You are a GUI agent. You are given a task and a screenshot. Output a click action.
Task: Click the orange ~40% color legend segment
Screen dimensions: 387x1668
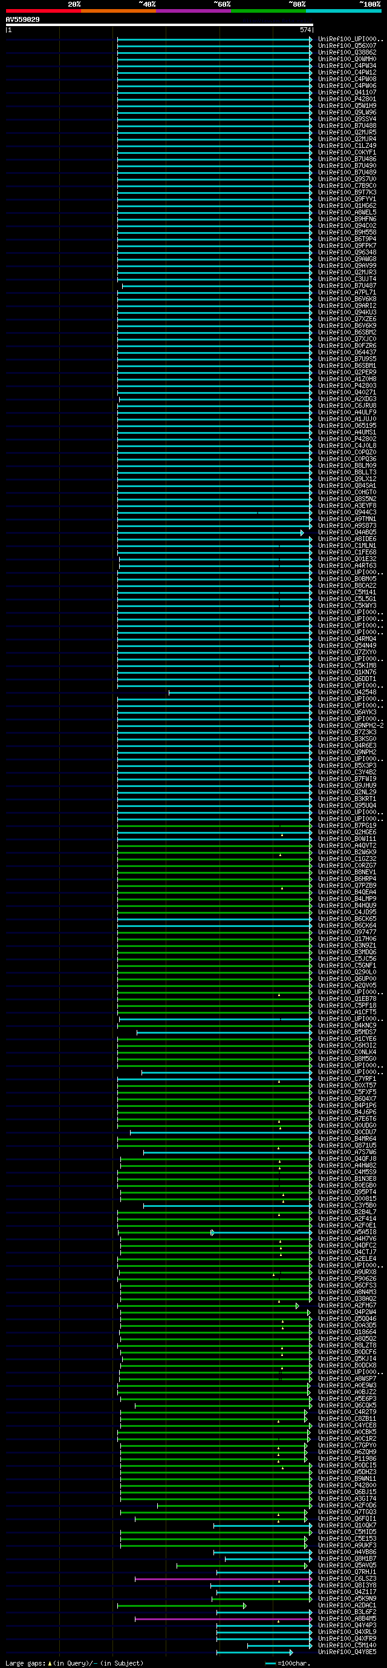tap(119, 11)
